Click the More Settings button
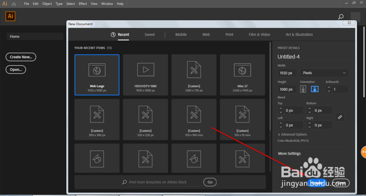 289,153
